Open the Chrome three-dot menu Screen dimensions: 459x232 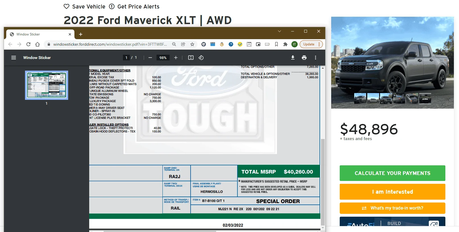319,44
